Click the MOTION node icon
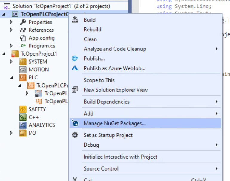230x181 pixels. tap(23, 70)
